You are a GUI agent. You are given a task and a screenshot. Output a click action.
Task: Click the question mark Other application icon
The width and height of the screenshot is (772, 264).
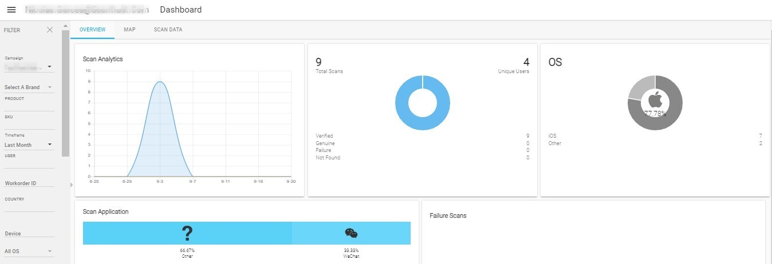[187, 233]
